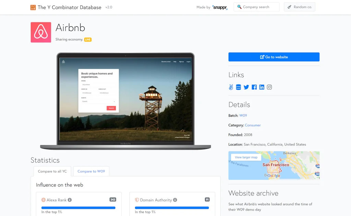The image size is (351, 216).
Task: Open Airbnb's Facebook page icon
Action: pyautogui.click(x=254, y=87)
